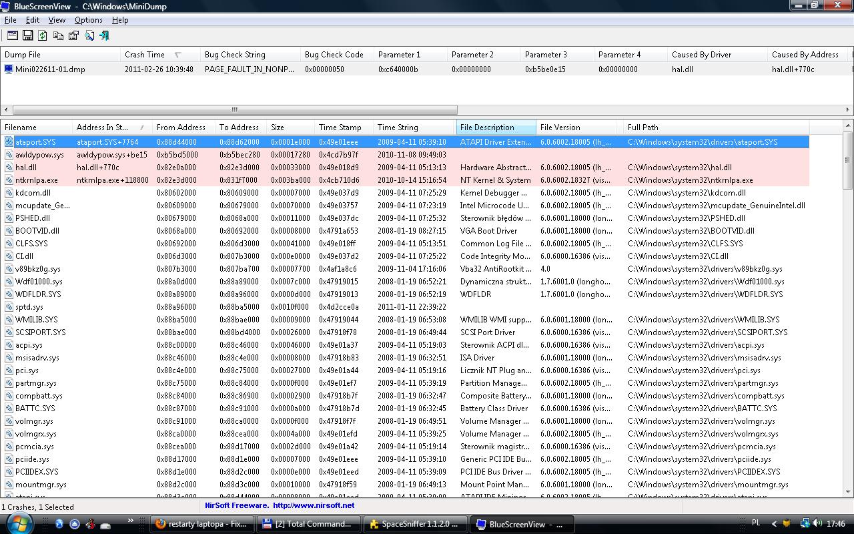This screenshot has height=534, width=854.
Task: Select the Wdf01000.sys driver row
Action: [x=406, y=282]
